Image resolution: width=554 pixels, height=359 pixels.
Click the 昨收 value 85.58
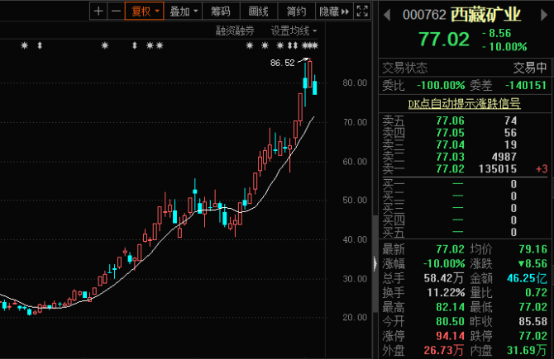(533, 321)
